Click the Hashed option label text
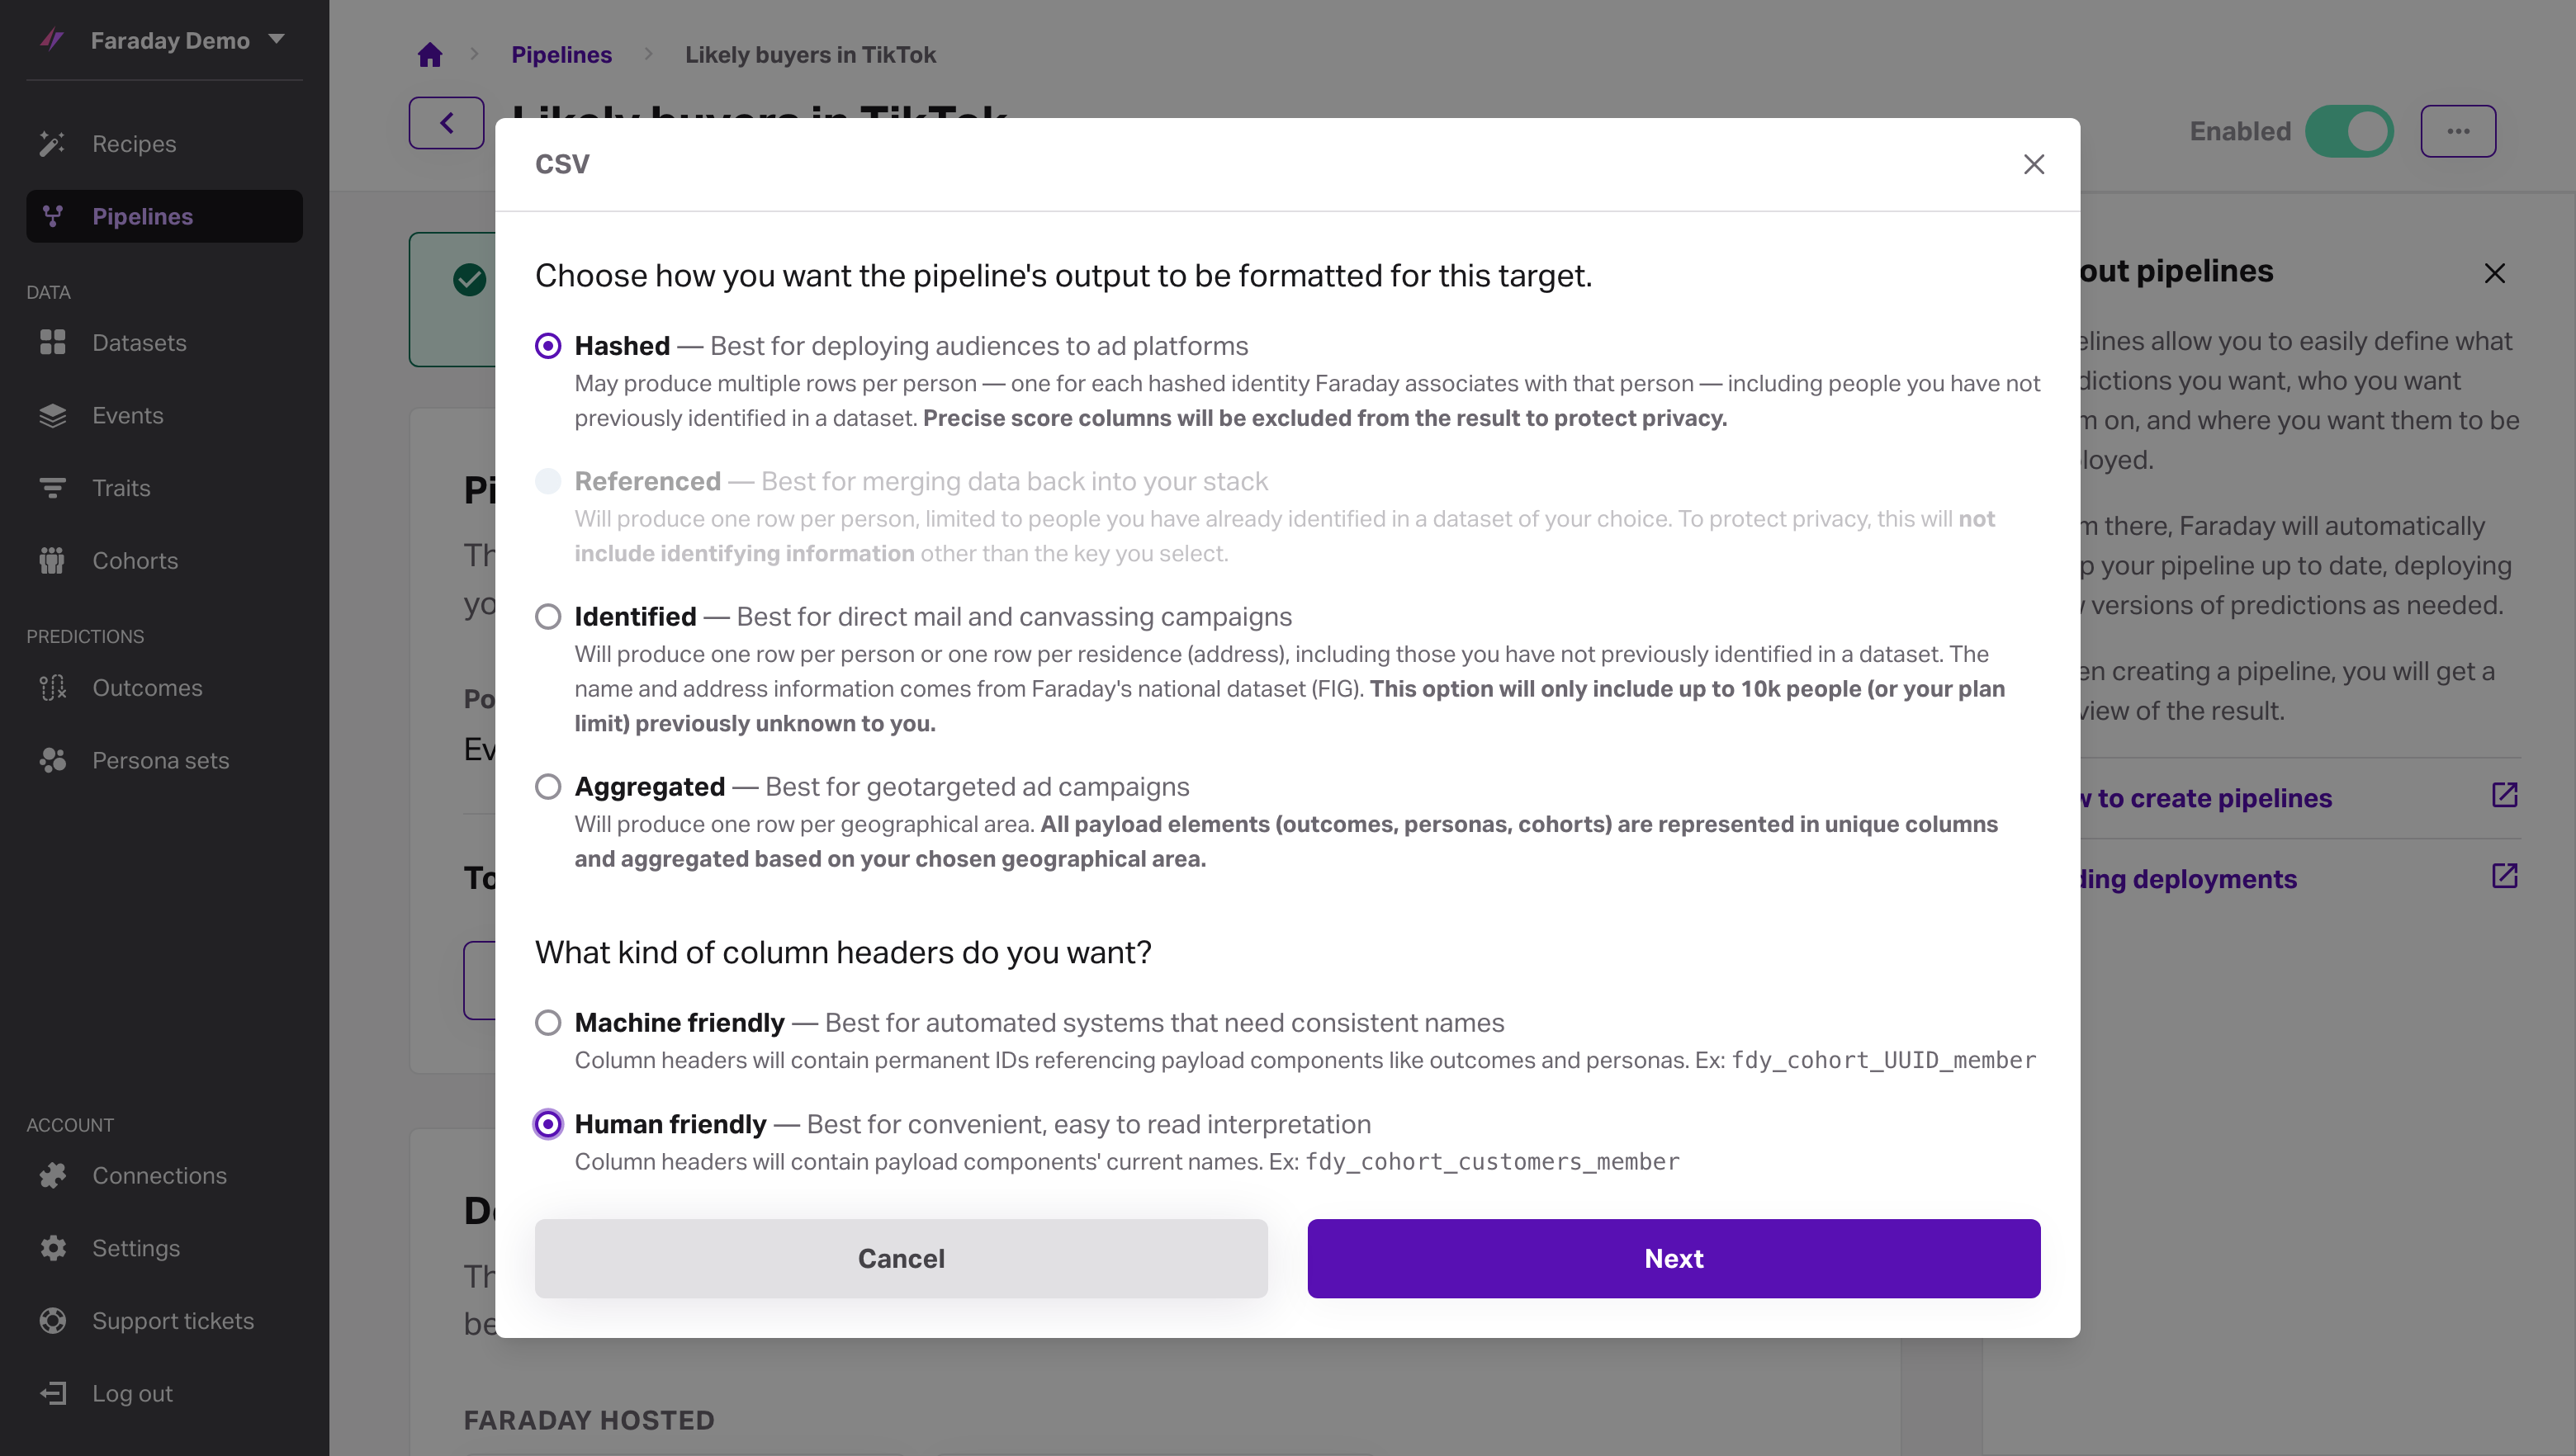This screenshot has width=2576, height=1456. (x=622, y=346)
